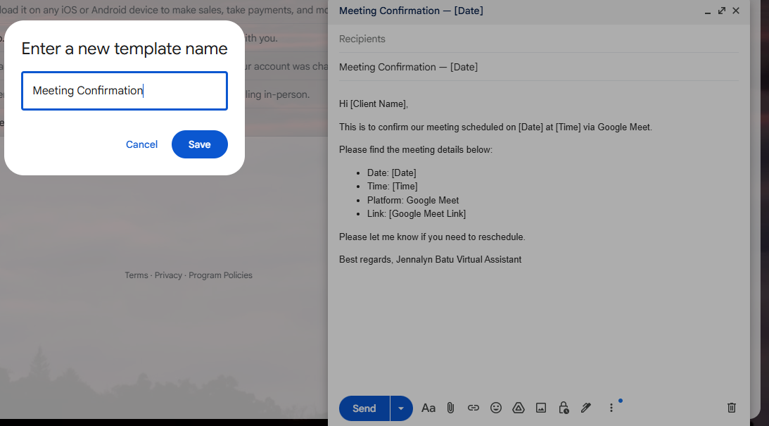The width and height of the screenshot is (769, 426).
Task: Toggle confidential mode lock icon
Action: click(x=564, y=408)
